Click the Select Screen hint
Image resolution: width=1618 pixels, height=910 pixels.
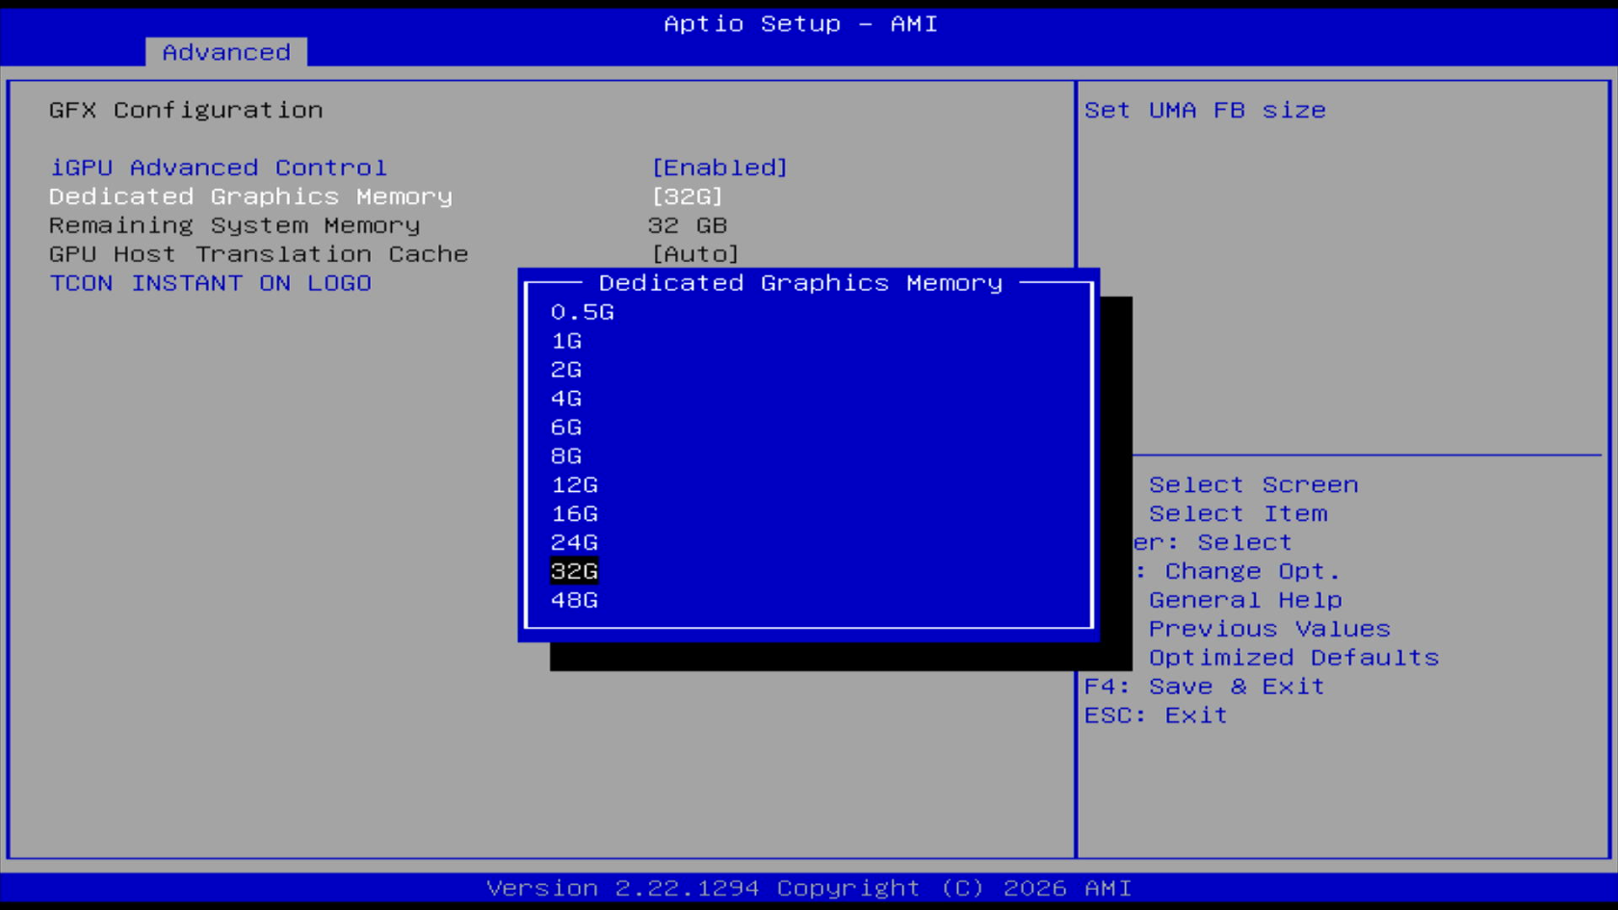tap(1253, 484)
